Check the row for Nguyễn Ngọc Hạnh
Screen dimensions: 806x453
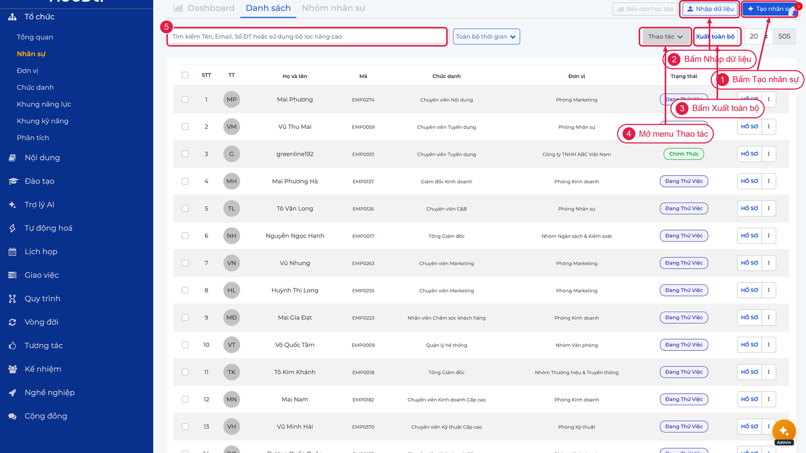click(x=185, y=236)
